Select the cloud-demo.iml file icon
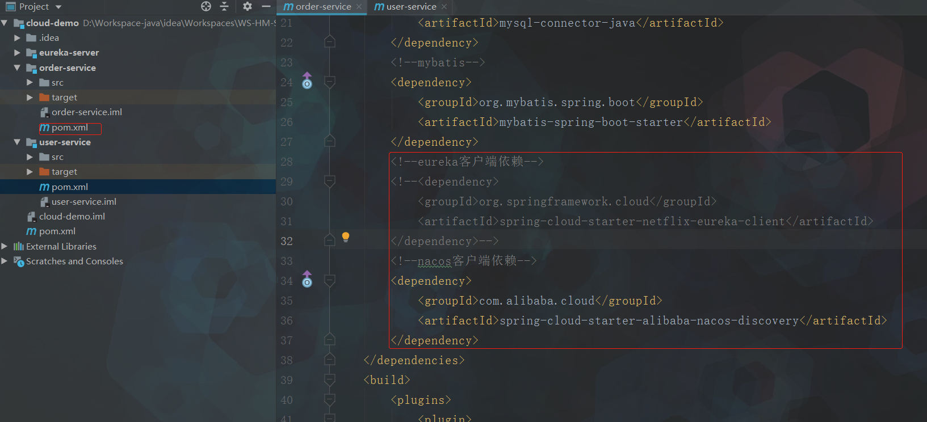The height and width of the screenshot is (422, 927). point(32,217)
